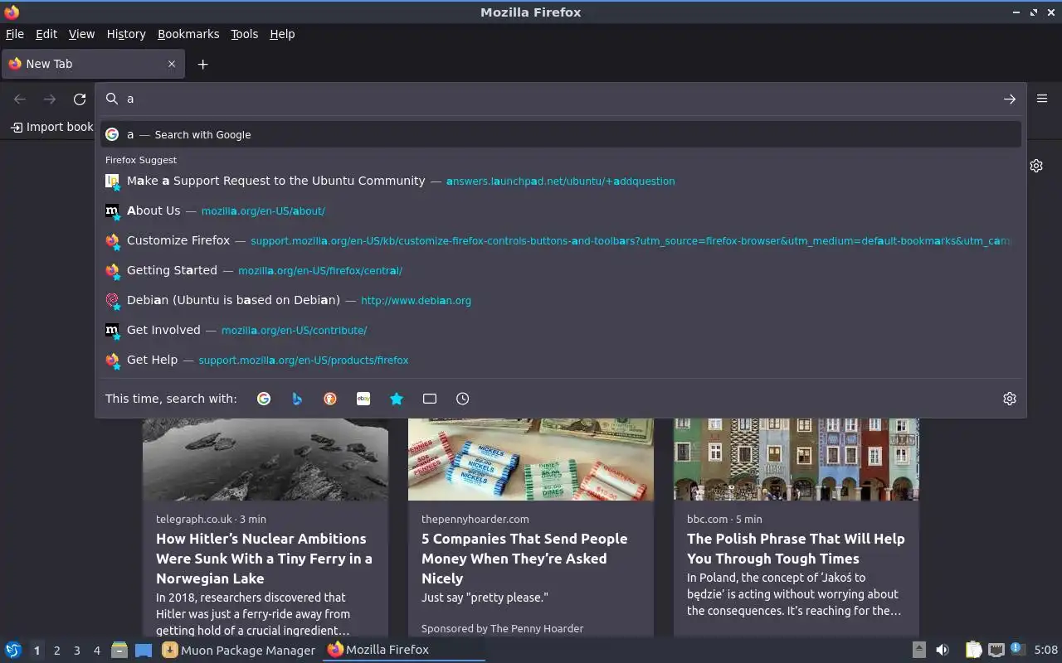The height and width of the screenshot is (663, 1062).
Task: Click the clipboard manager tray icon
Action: [x=973, y=650]
